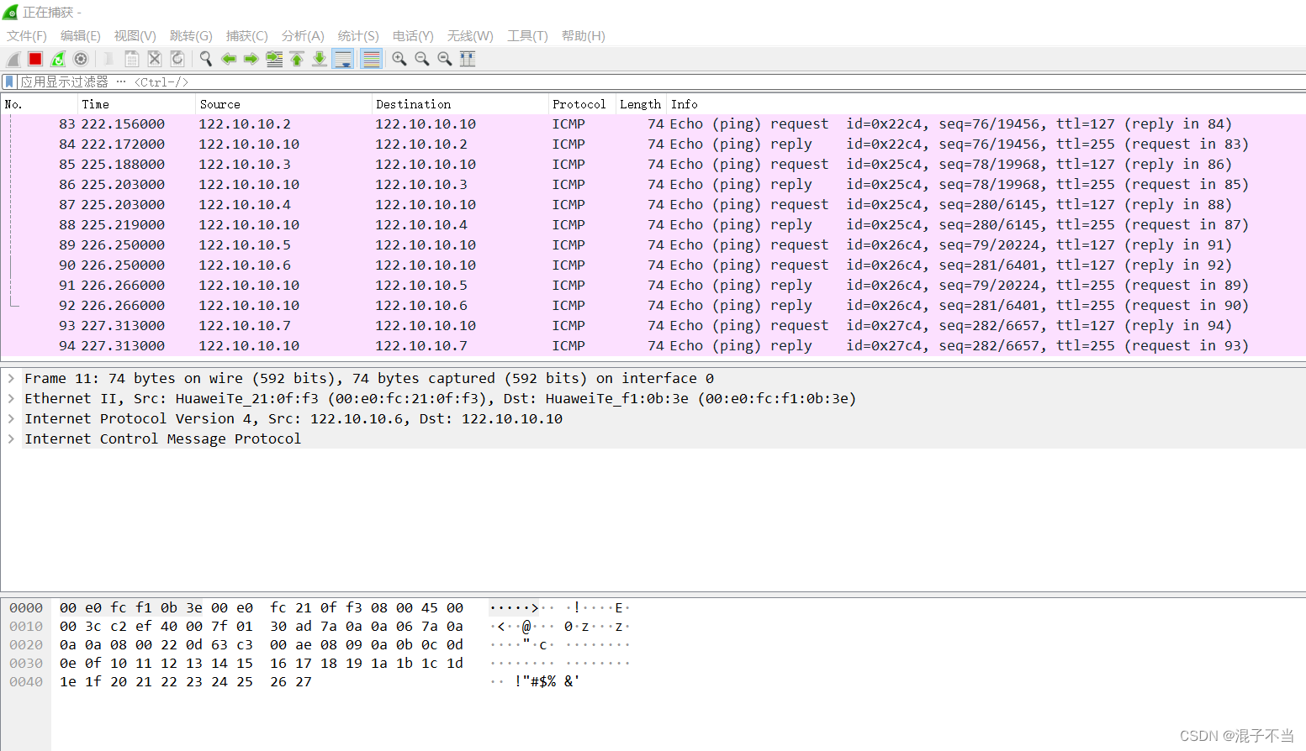The image size is (1306, 751).
Task: Select packet 92 reply to 122.10.10.6
Action: click(x=653, y=306)
